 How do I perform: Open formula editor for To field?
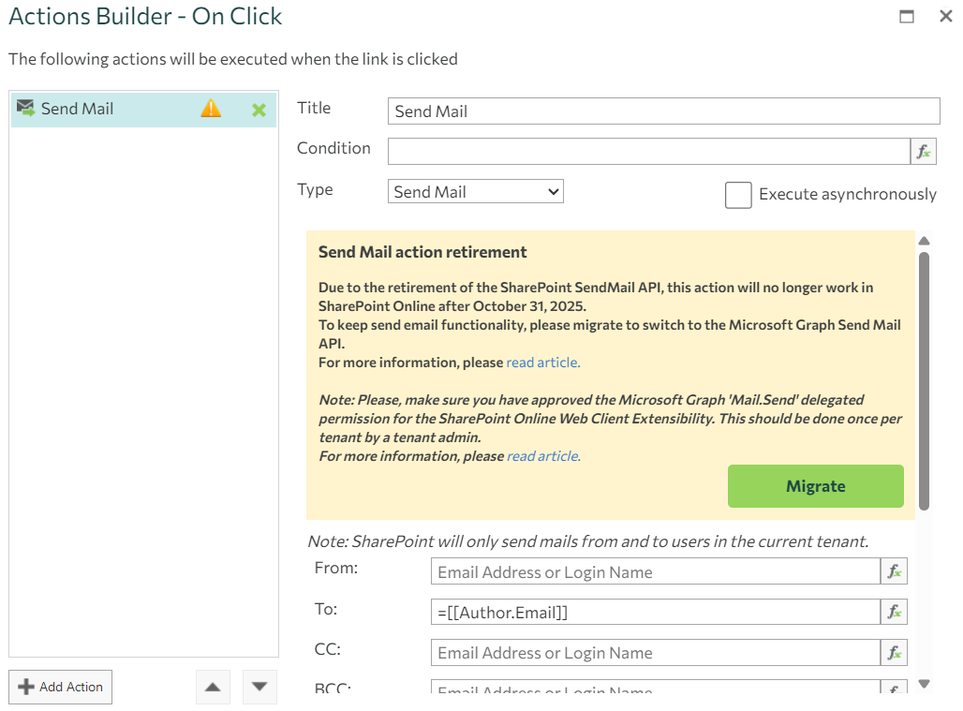(894, 612)
